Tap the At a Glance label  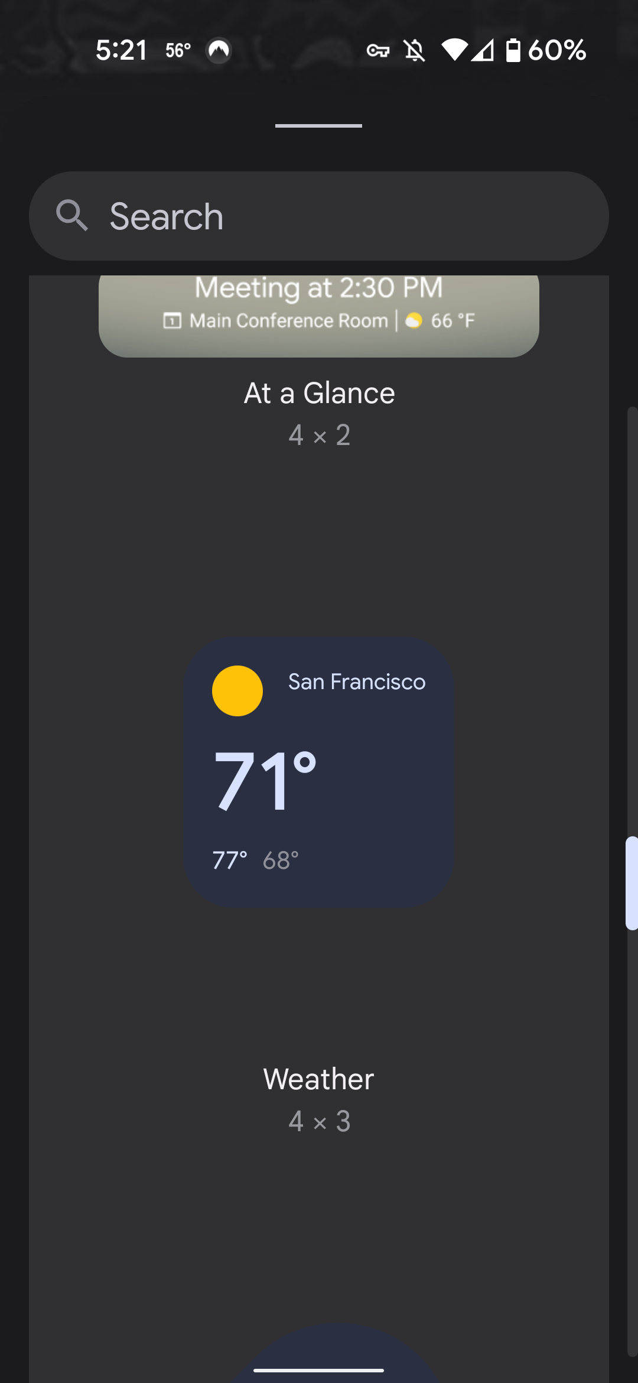(320, 393)
